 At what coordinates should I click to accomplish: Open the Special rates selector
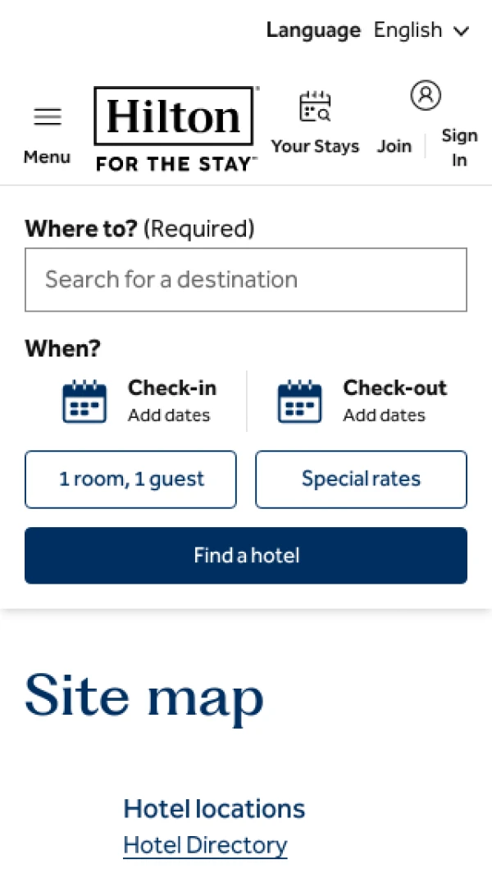(x=361, y=480)
